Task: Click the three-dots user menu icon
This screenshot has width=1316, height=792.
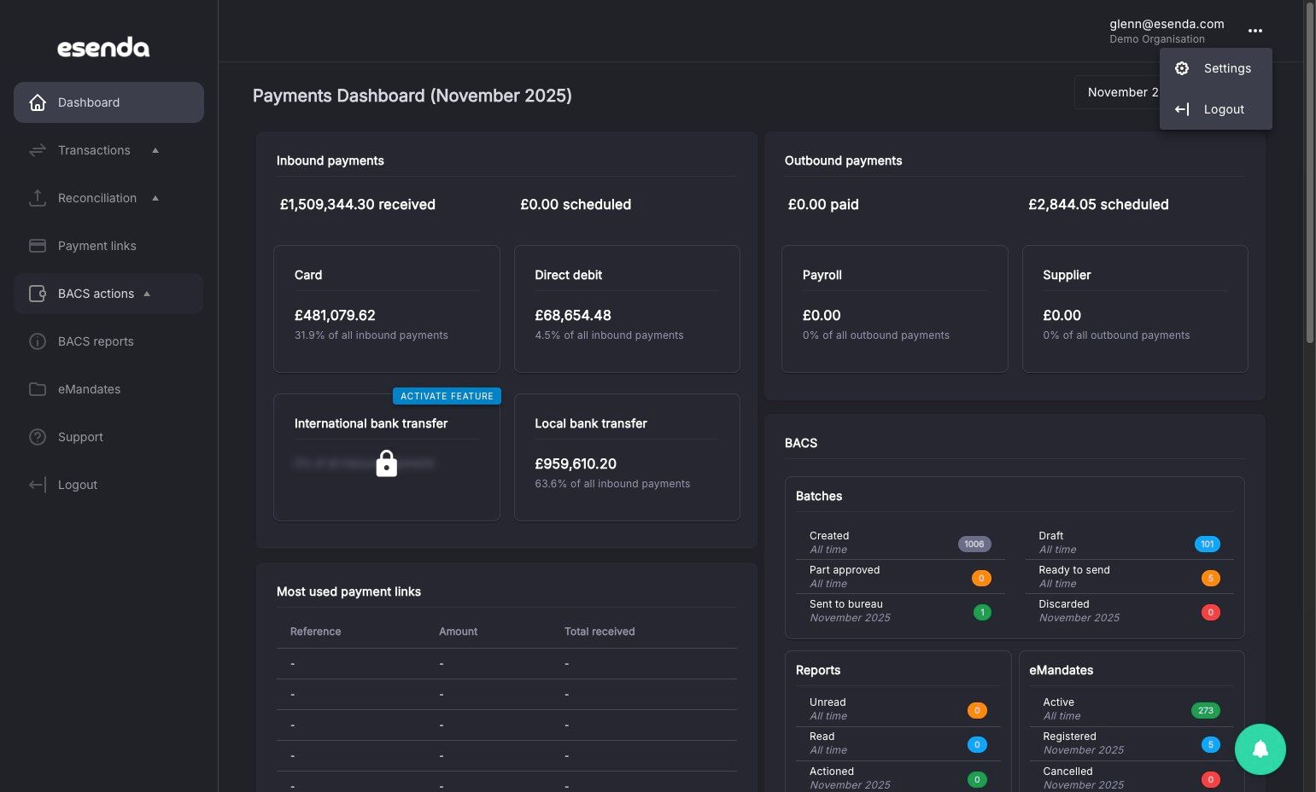Action: tap(1255, 31)
